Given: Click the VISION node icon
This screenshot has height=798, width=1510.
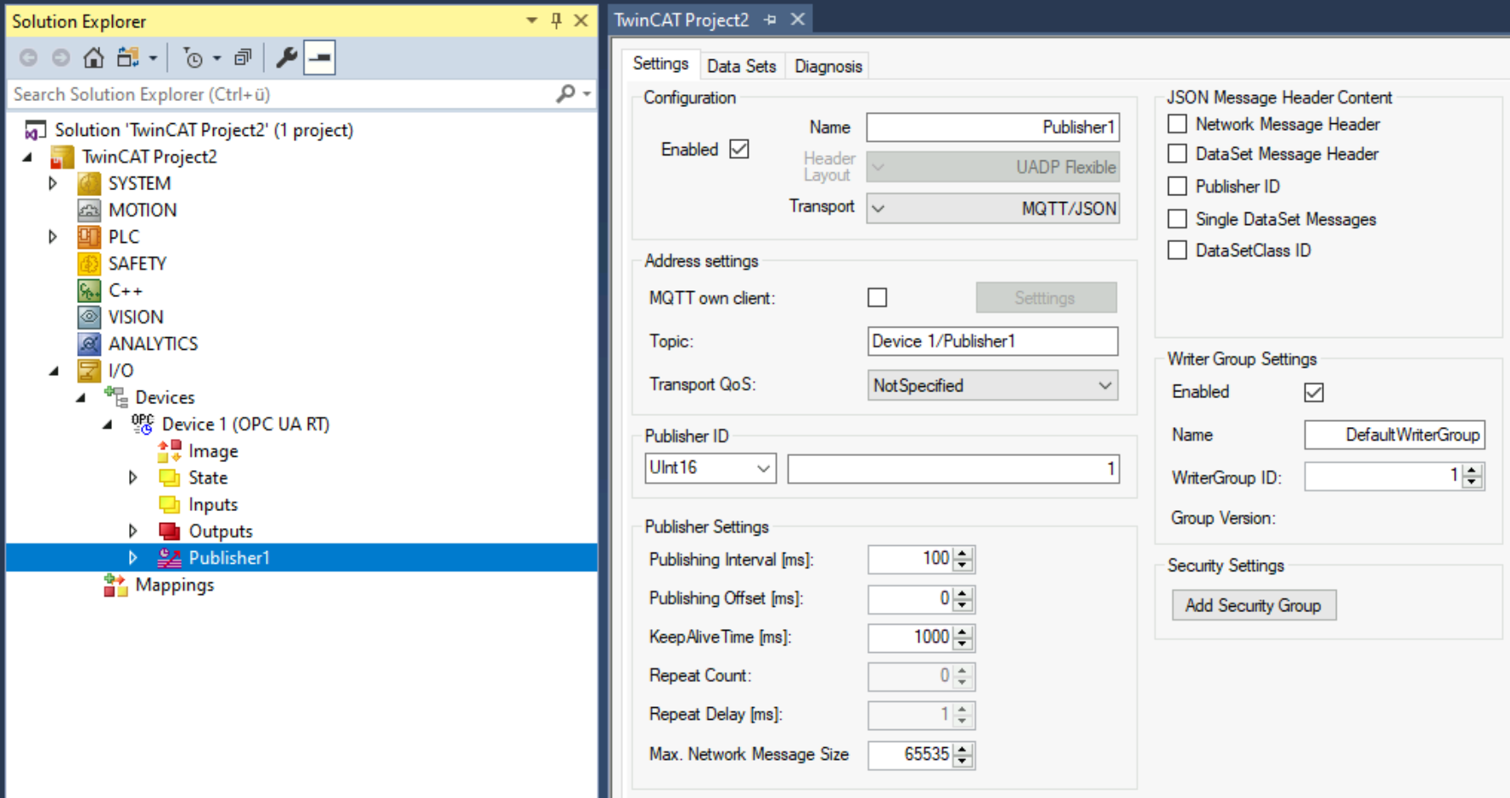Looking at the screenshot, I should [89, 317].
